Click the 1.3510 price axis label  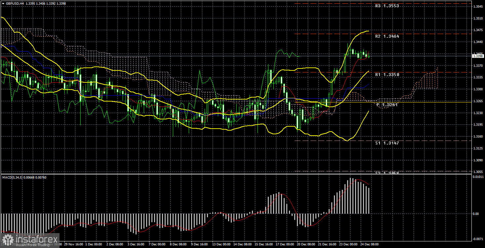[x=478, y=19]
